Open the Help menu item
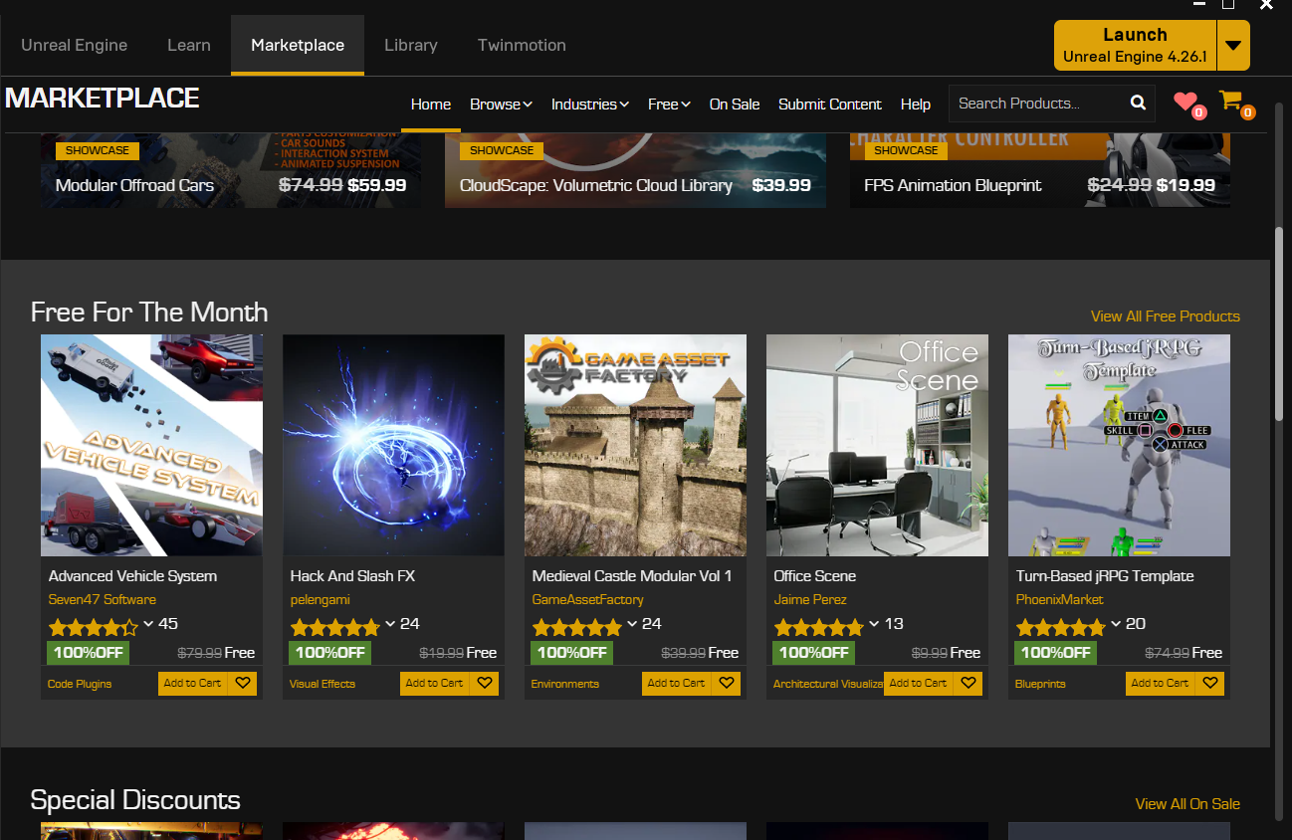The width and height of the screenshot is (1292, 840). click(x=916, y=105)
